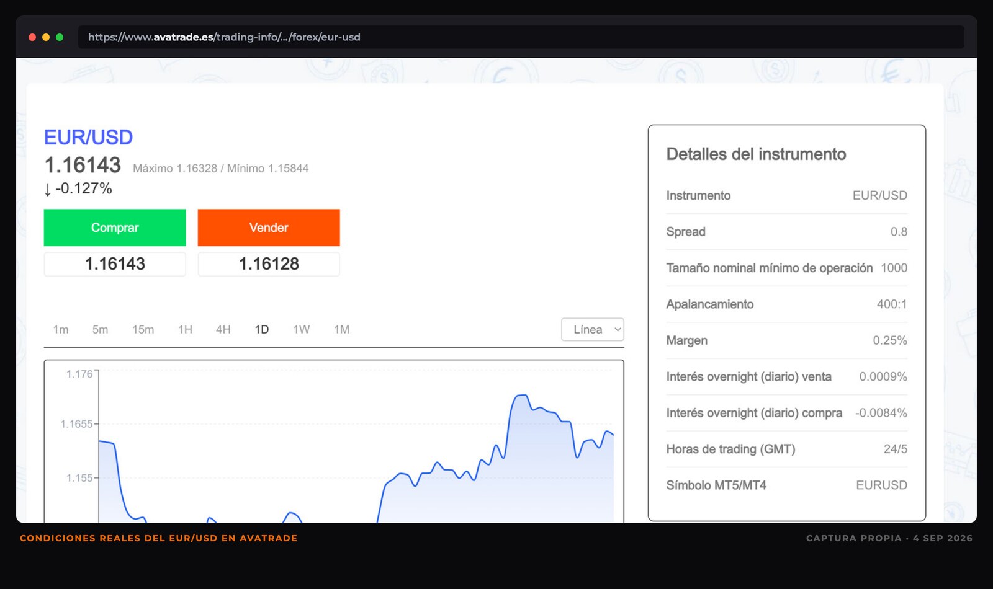Click the red close window dot
The width and height of the screenshot is (993, 589).
pos(32,37)
